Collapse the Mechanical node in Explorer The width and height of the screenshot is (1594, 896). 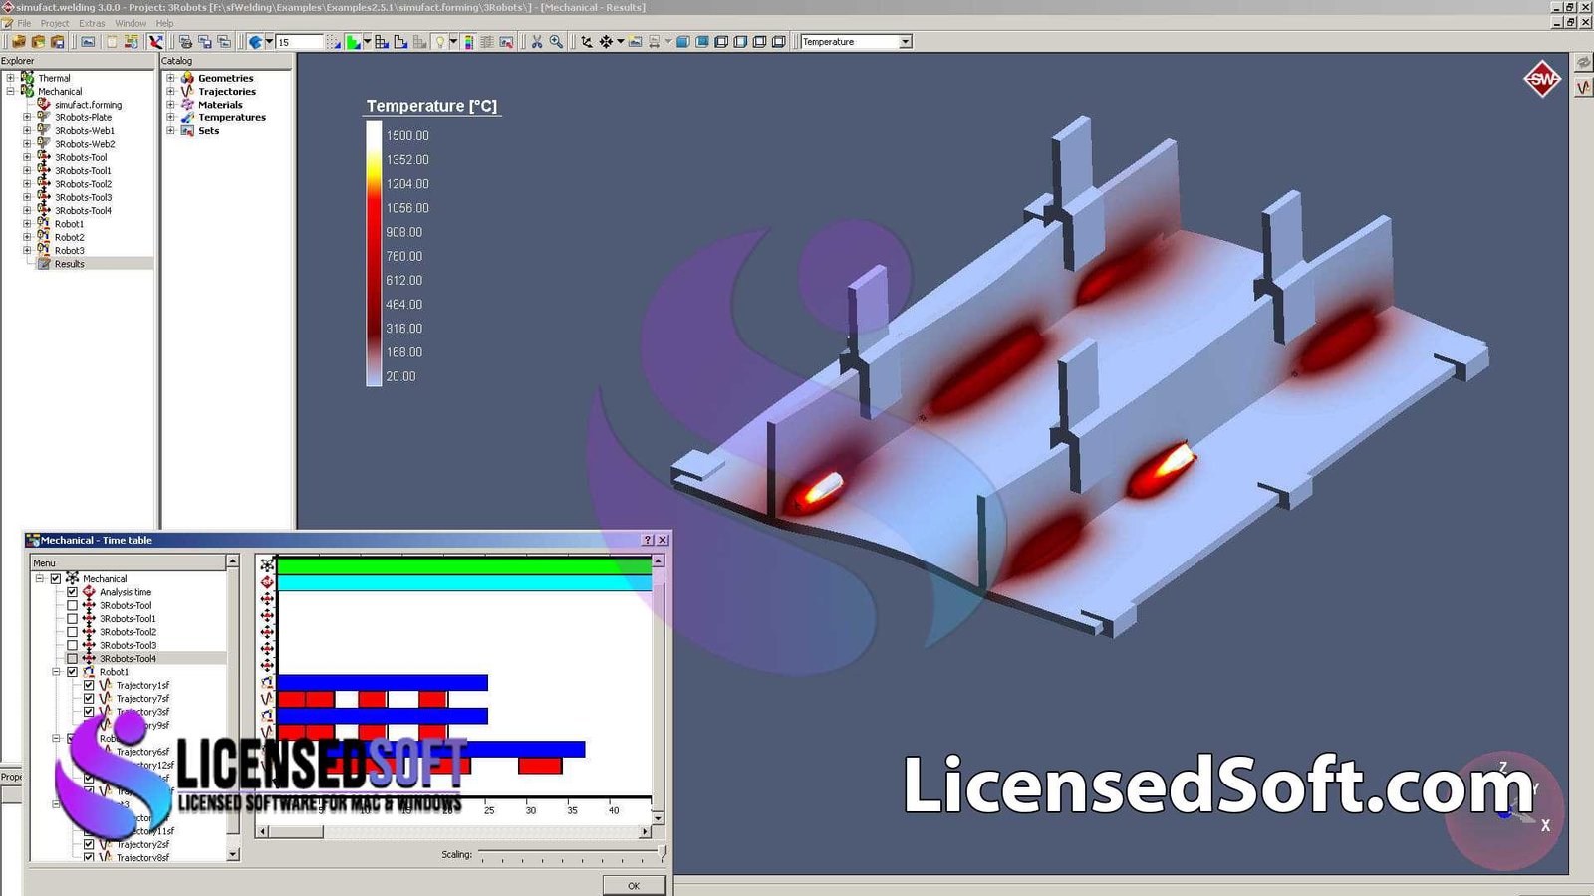[10, 91]
